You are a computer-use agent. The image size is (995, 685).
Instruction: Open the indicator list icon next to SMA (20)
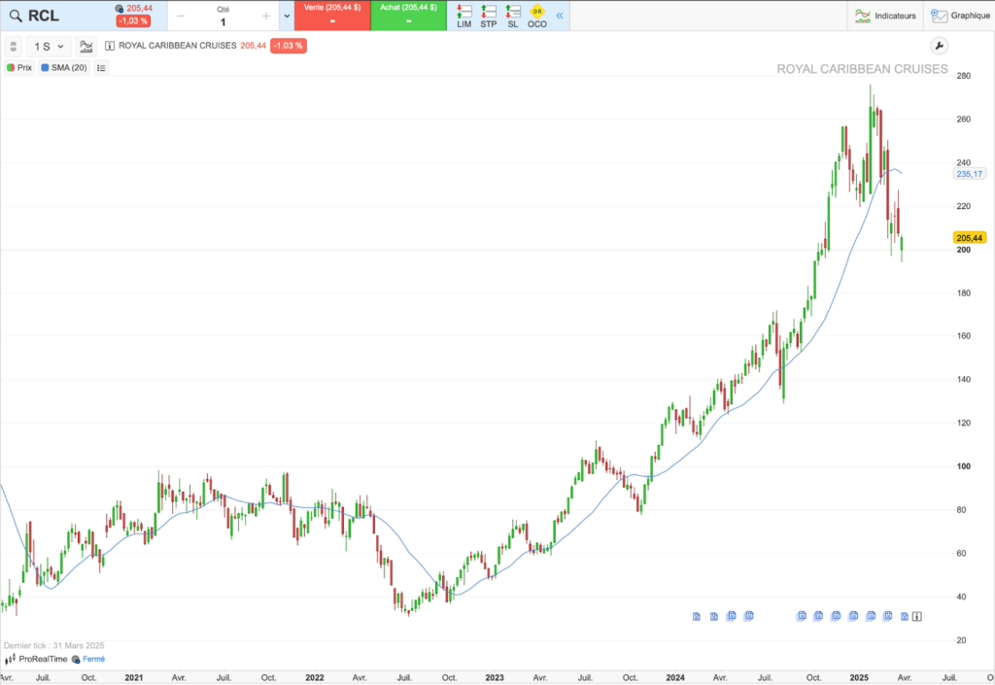coord(101,68)
